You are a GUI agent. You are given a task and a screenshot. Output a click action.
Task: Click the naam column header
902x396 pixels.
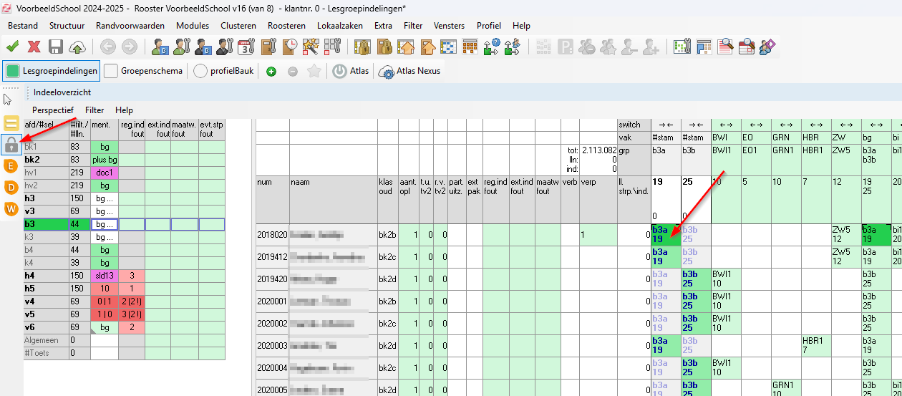(x=334, y=199)
